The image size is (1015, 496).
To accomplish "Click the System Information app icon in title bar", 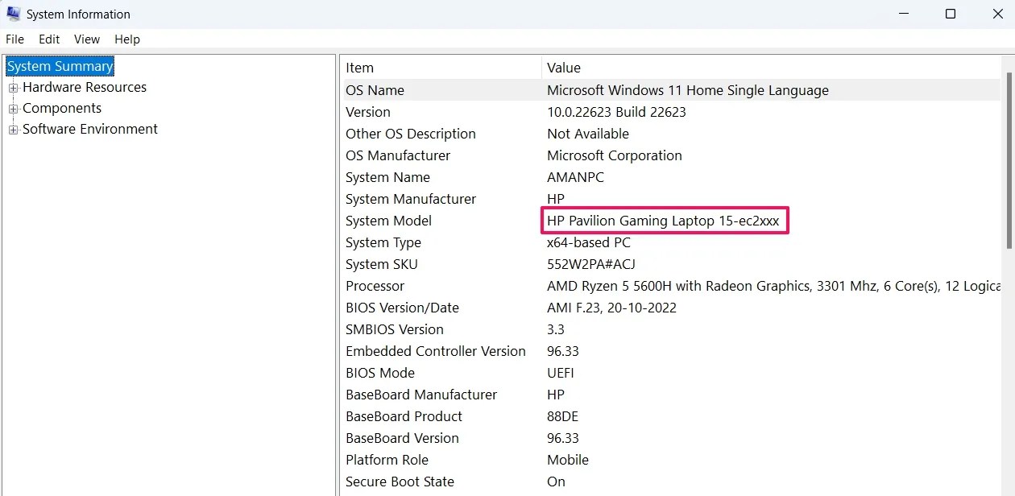I will pyautogui.click(x=13, y=14).
